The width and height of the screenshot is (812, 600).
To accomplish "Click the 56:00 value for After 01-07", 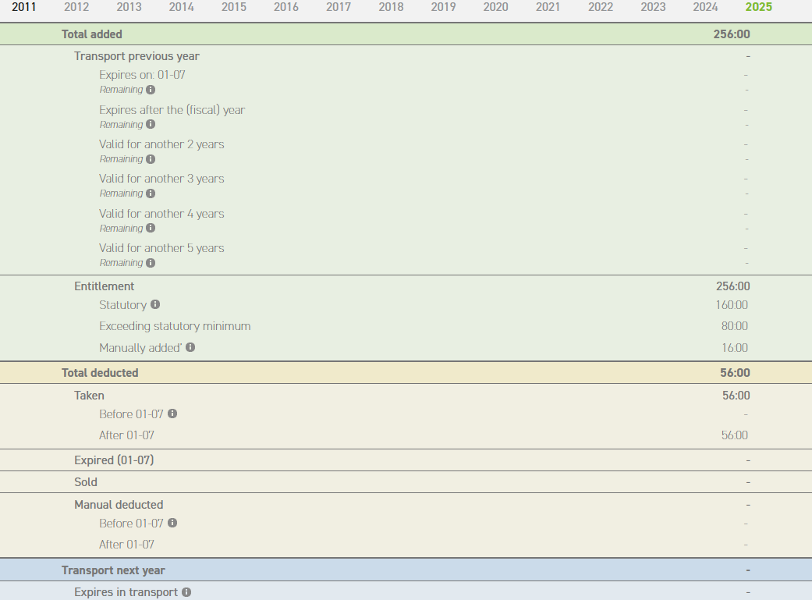I will pos(734,435).
